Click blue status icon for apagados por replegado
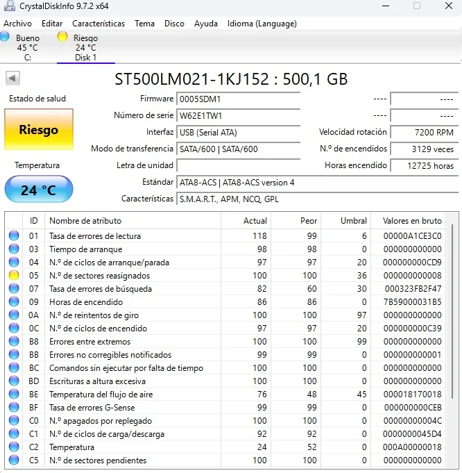Viewport: 462px width, 473px height. point(14,420)
